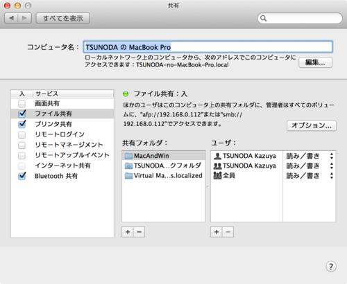Click the search input field

tap(300, 18)
